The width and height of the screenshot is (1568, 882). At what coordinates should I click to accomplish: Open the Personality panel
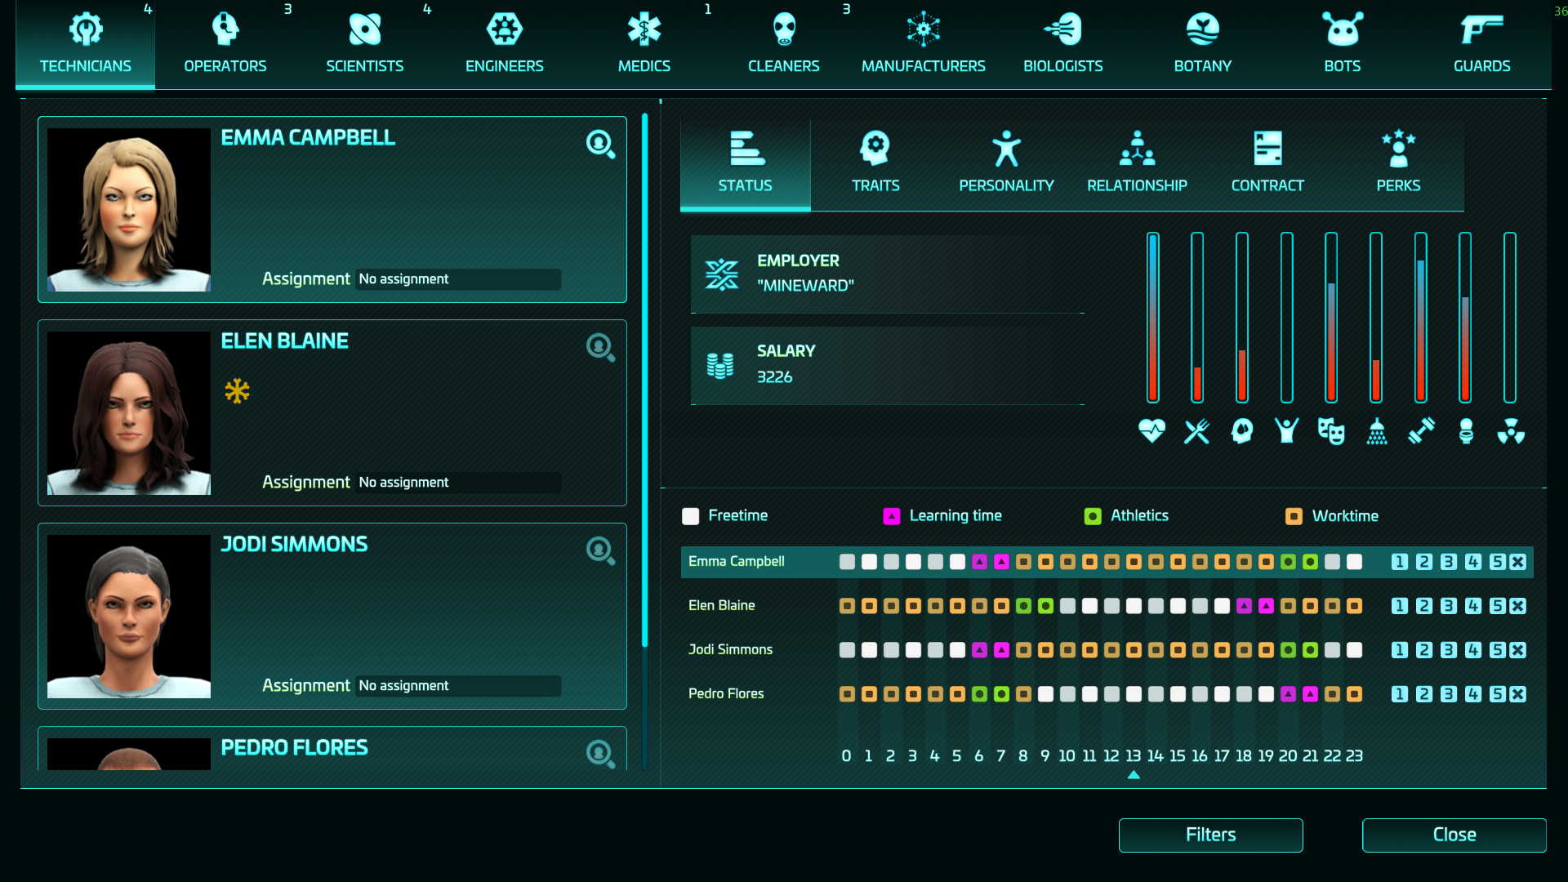(1007, 164)
